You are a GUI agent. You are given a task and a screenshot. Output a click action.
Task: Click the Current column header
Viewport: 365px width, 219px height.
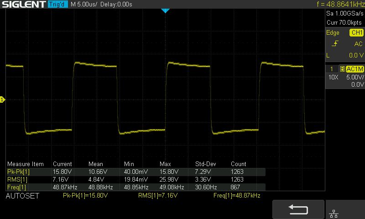pyautogui.click(x=63, y=164)
